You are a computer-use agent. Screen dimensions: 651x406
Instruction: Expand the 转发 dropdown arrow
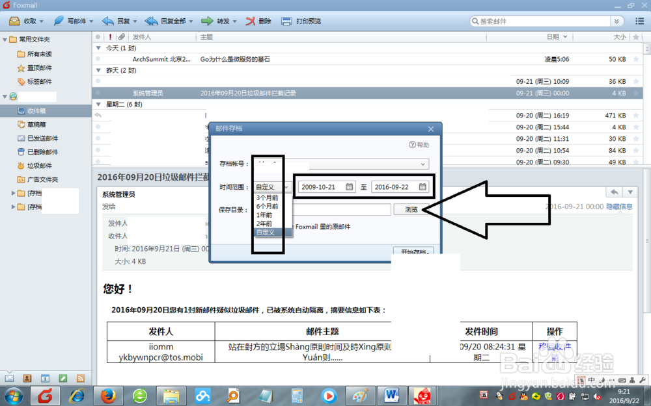point(234,21)
